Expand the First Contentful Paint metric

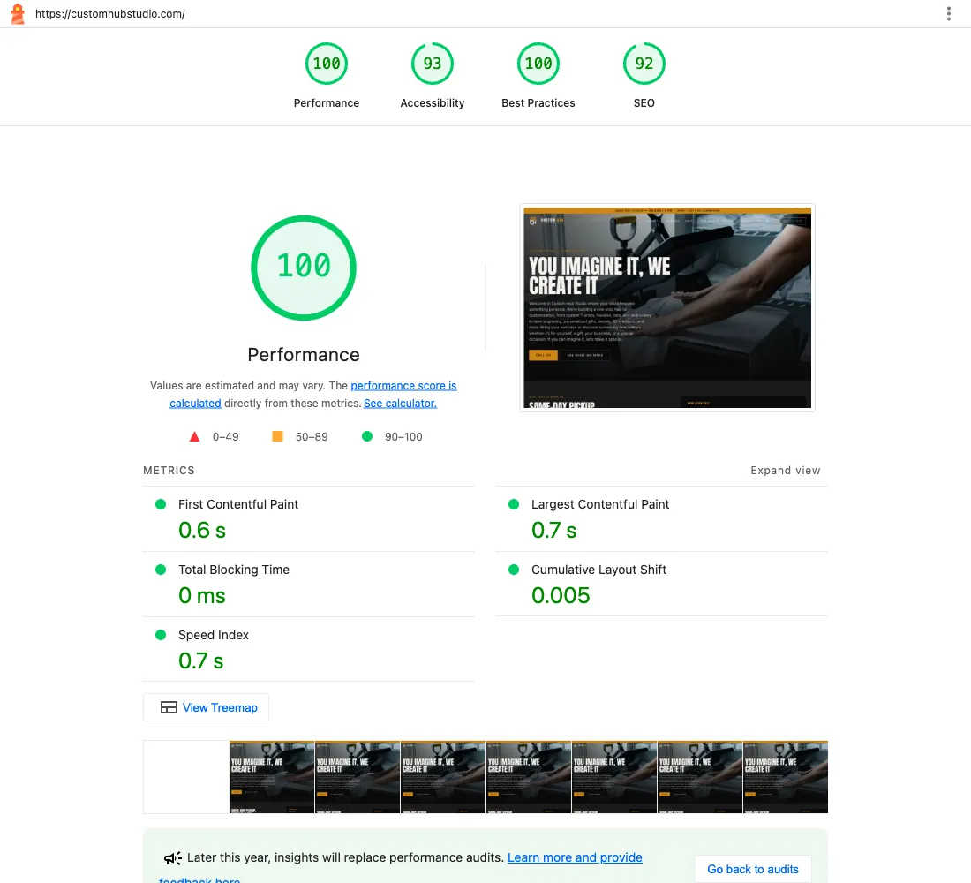pyautogui.click(x=309, y=518)
